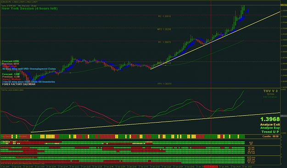Click the 'Previous: 601K' news line
287x168 pixels.
point(11,64)
